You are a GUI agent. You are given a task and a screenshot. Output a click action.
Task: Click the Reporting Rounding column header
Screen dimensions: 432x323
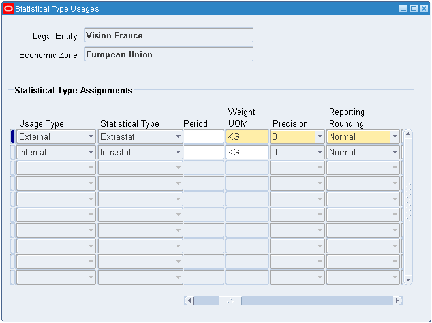[347, 117]
